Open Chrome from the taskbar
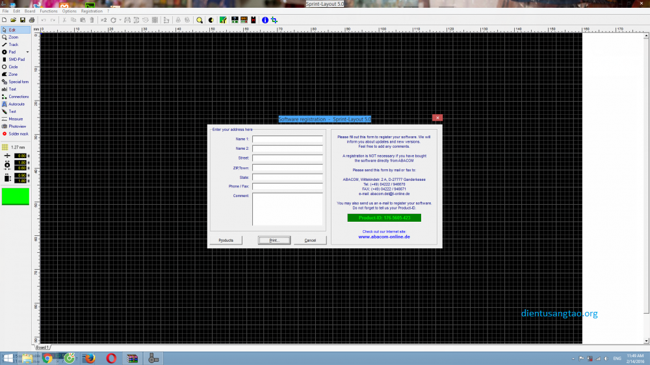The height and width of the screenshot is (365, 650). [x=47, y=358]
